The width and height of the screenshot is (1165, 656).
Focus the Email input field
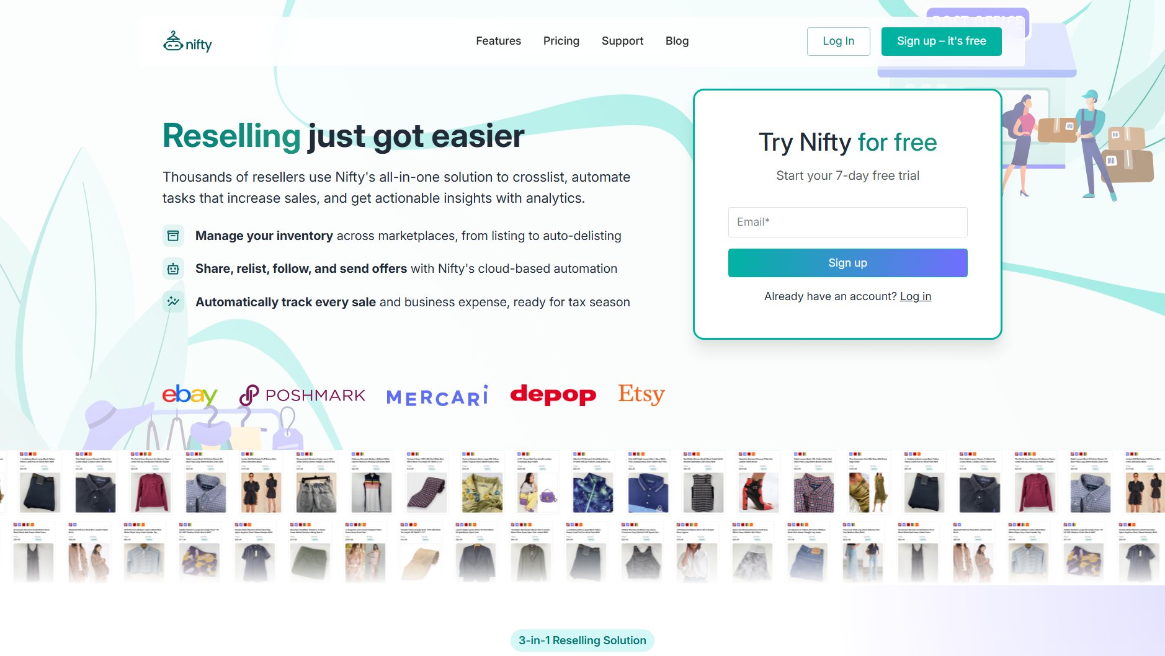point(847,222)
